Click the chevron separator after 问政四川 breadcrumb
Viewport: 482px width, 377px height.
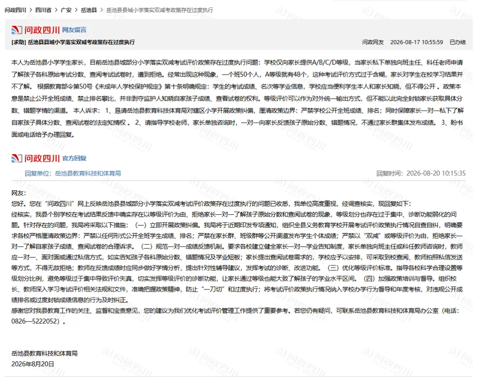click(31, 10)
